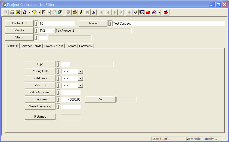This screenshot has width=229, height=142.
Task: Click the Paid button
Action: [100, 99]
